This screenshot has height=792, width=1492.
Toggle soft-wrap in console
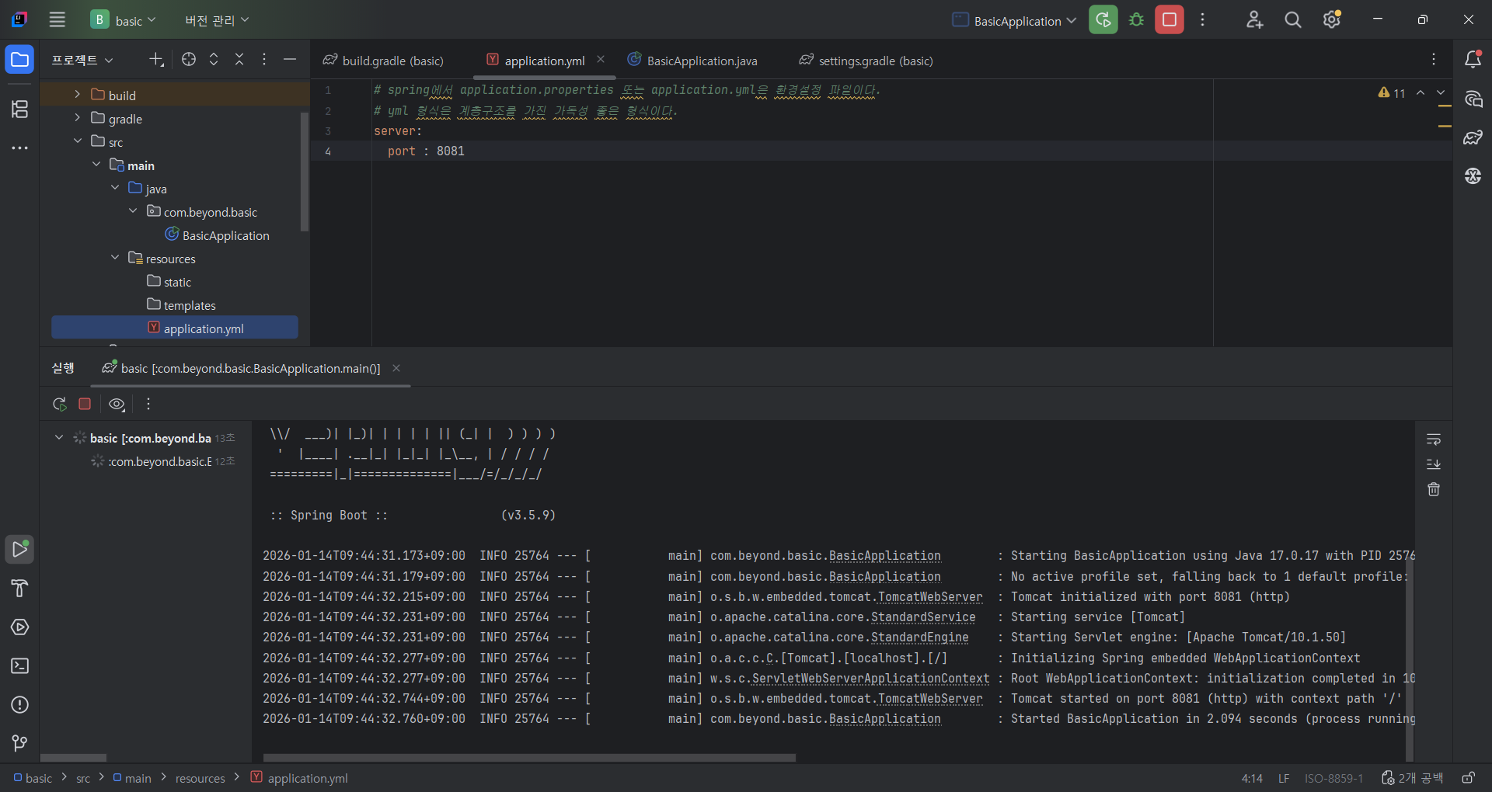click(1434, 439)
